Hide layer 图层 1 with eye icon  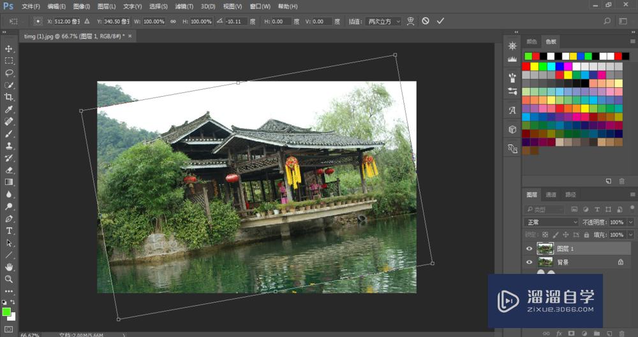[x=529, y=249]
